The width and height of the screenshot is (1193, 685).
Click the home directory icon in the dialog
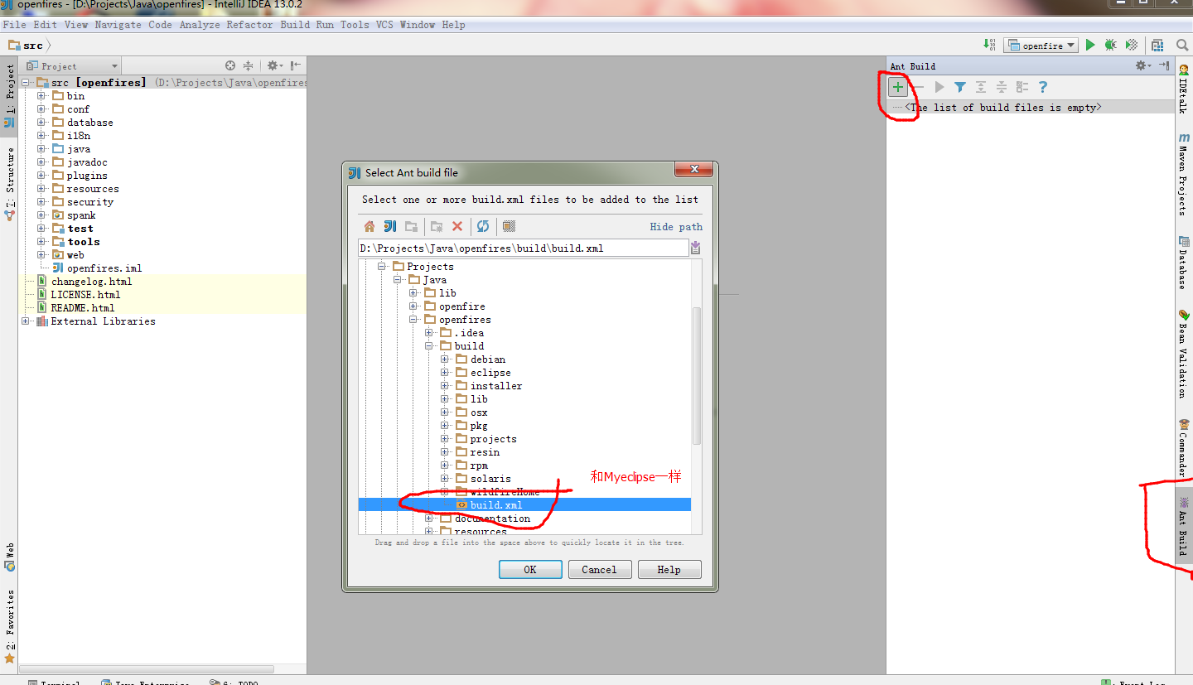[x=369, y=226]
